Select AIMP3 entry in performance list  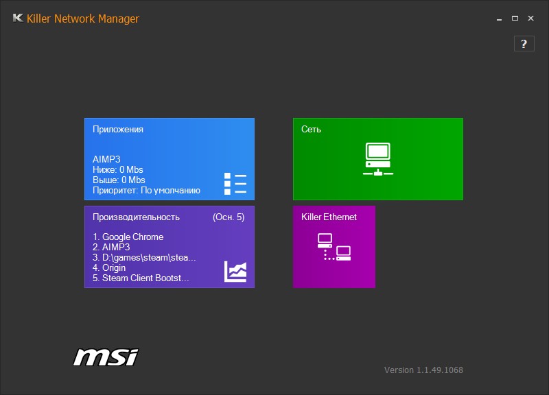tap(111, 247)
